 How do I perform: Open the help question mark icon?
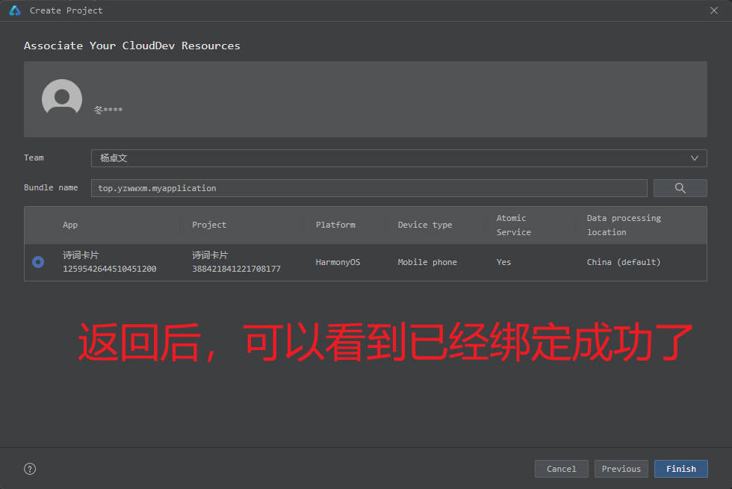pyautogui.click(x=30, y=469)
